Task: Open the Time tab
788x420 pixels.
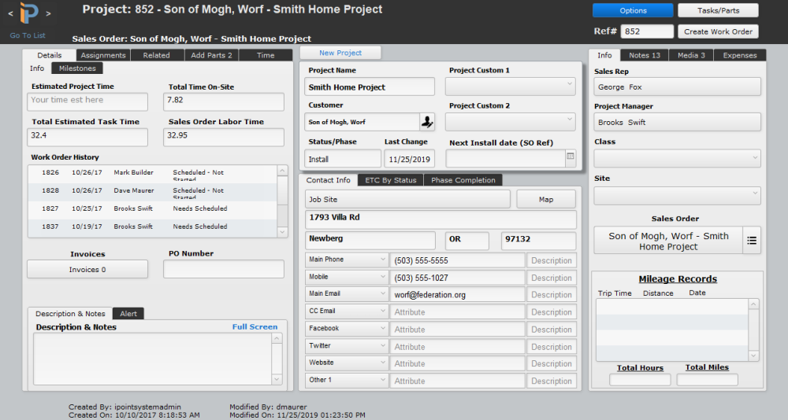Action: pyautogui.click(x=266, y=55)
